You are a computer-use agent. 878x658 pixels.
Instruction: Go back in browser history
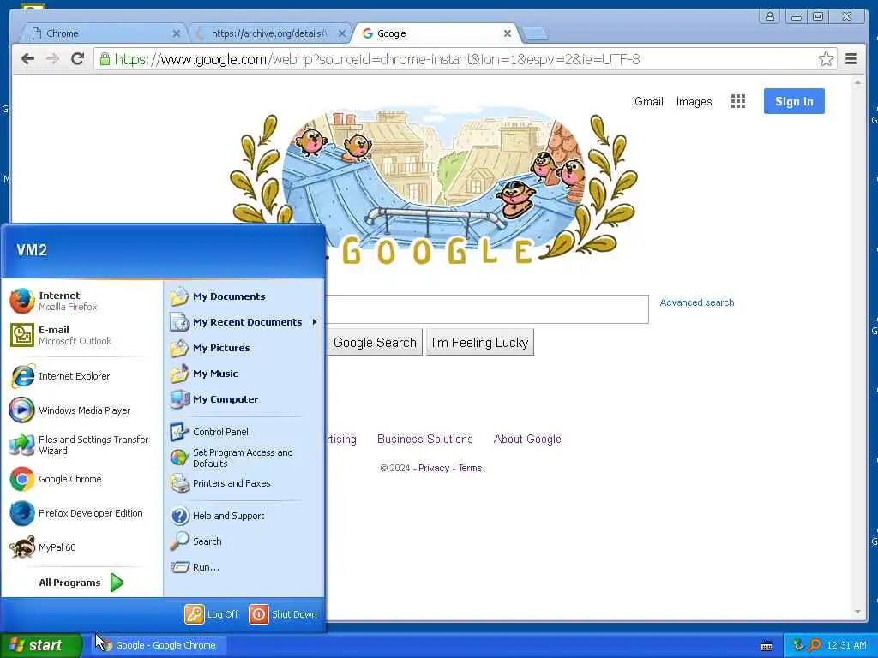click(x=27, y=59)
